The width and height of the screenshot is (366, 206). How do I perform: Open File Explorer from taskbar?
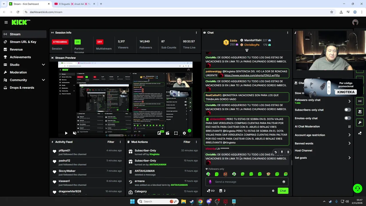(x=183, y=201)
